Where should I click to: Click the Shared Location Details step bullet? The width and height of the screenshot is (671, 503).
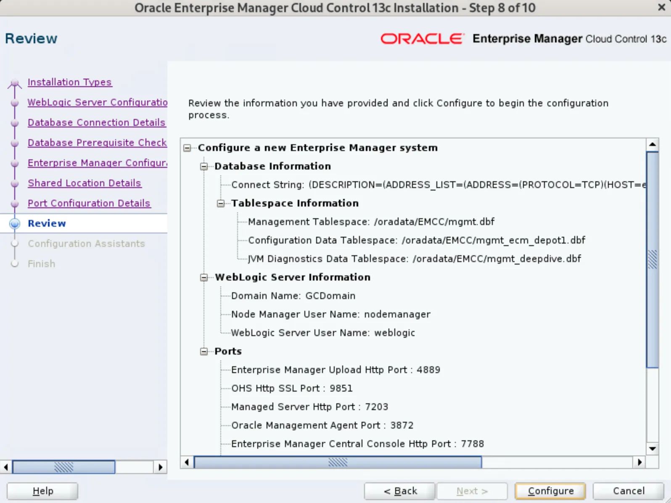click(x=15, y=183)
